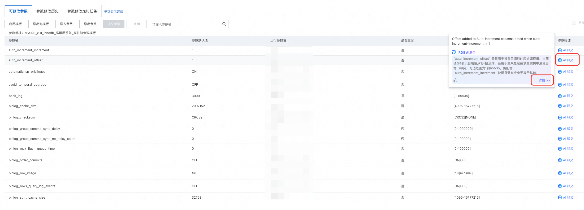Open 详情 >> link in AI popup

tap(544, 80)
